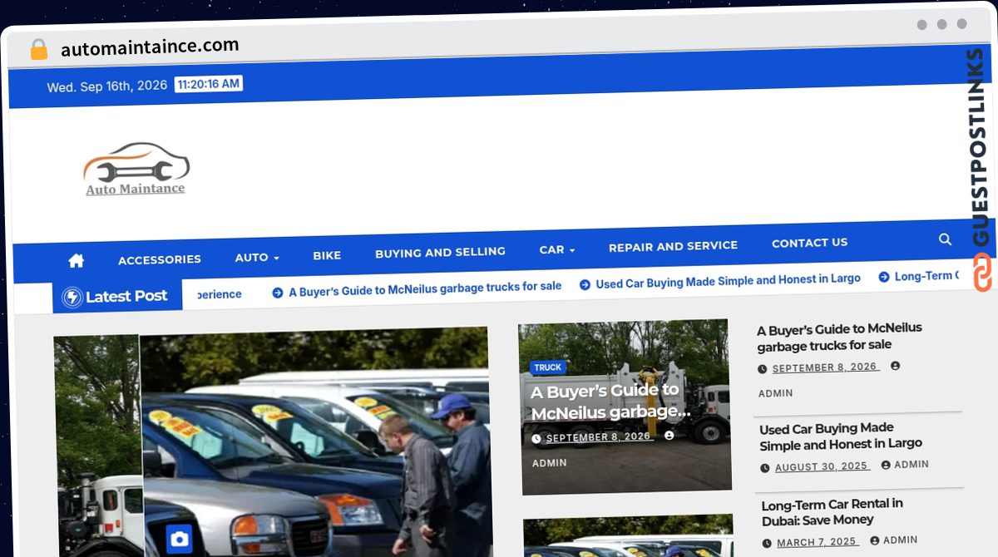Click the Auto Maintance logo
Viewport: 998px width, 557px height.
[136, 169]
